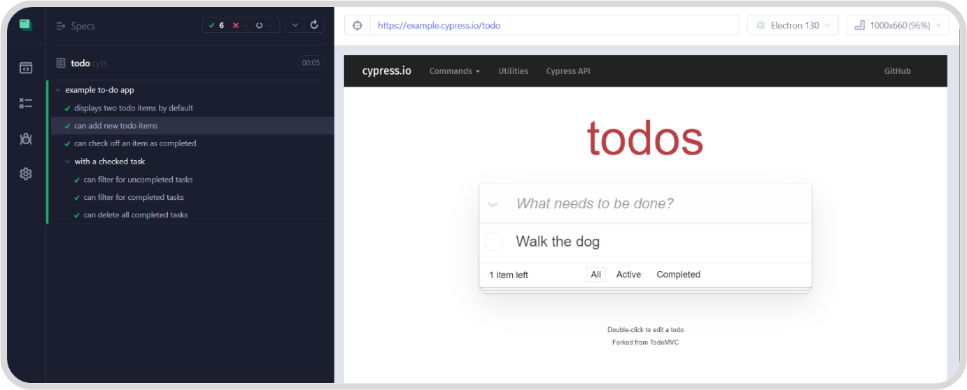Click the todo.cy.ts file icon
Screen dimensions: 967x390
[x=61, y=63]
